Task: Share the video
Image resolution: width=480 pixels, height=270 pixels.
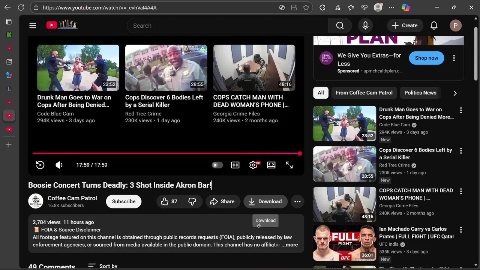Action: coord(222,201)
